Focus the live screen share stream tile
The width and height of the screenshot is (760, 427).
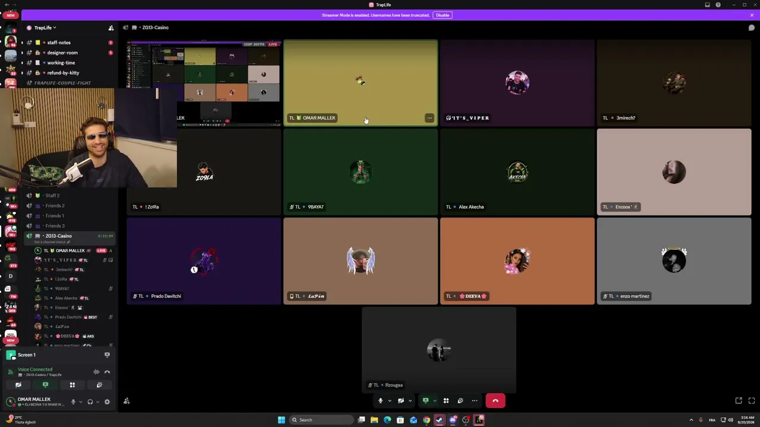coord(204,83)
